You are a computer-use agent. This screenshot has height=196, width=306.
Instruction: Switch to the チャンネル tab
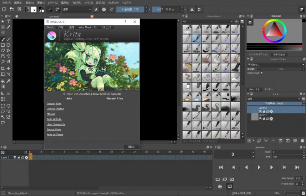pyautogui.click(x=254, y=89)
